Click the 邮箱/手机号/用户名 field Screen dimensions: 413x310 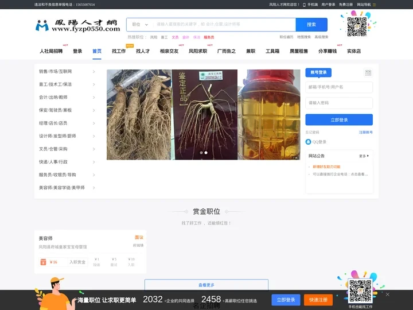click(339, 87)
